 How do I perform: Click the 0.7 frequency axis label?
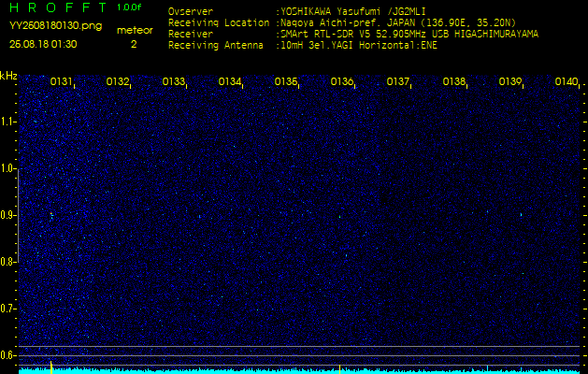(7, 309)
